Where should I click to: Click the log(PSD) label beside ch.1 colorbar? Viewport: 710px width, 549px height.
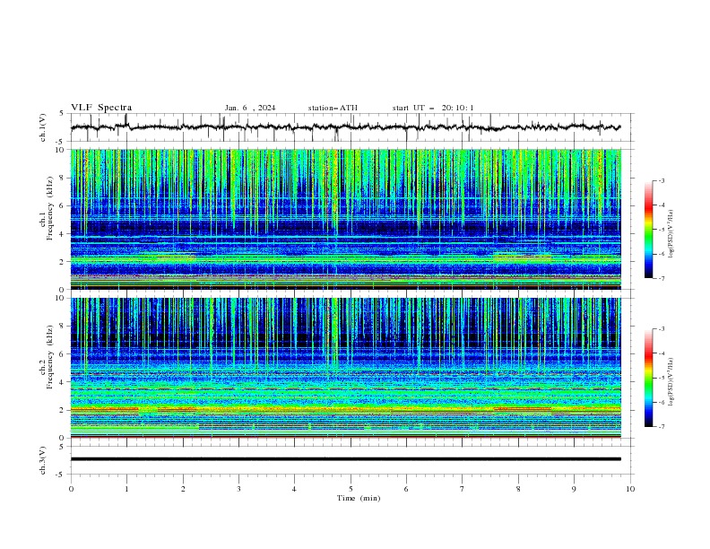671,234
